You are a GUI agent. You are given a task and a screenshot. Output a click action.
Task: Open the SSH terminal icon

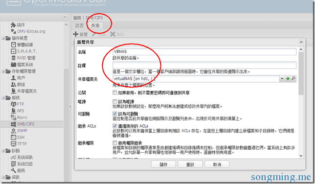(x=13, y=138)
